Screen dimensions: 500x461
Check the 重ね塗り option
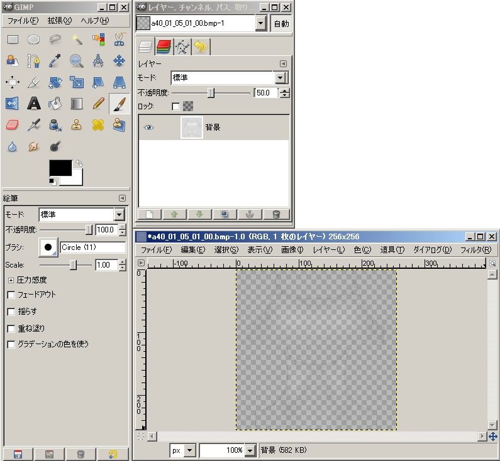coord(11,328)
